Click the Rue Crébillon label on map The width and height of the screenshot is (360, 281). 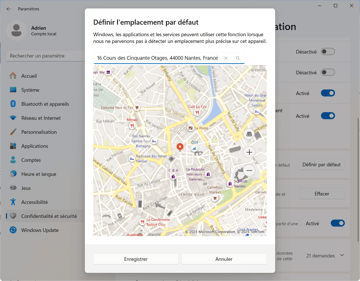click(x=155, y=203)
